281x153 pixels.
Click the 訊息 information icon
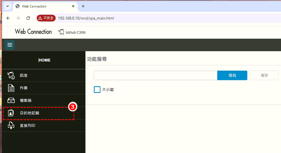click(x=11, y=76)
